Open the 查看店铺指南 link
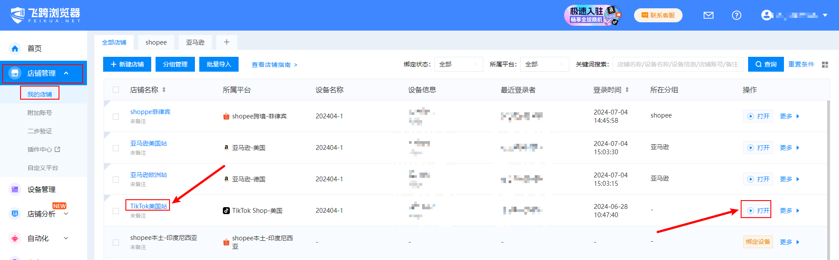Screen dimensions: 839x260 pyautogui.click(x=274, y=65)
